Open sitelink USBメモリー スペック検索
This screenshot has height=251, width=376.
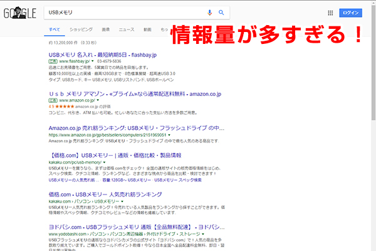pos(178,180)
